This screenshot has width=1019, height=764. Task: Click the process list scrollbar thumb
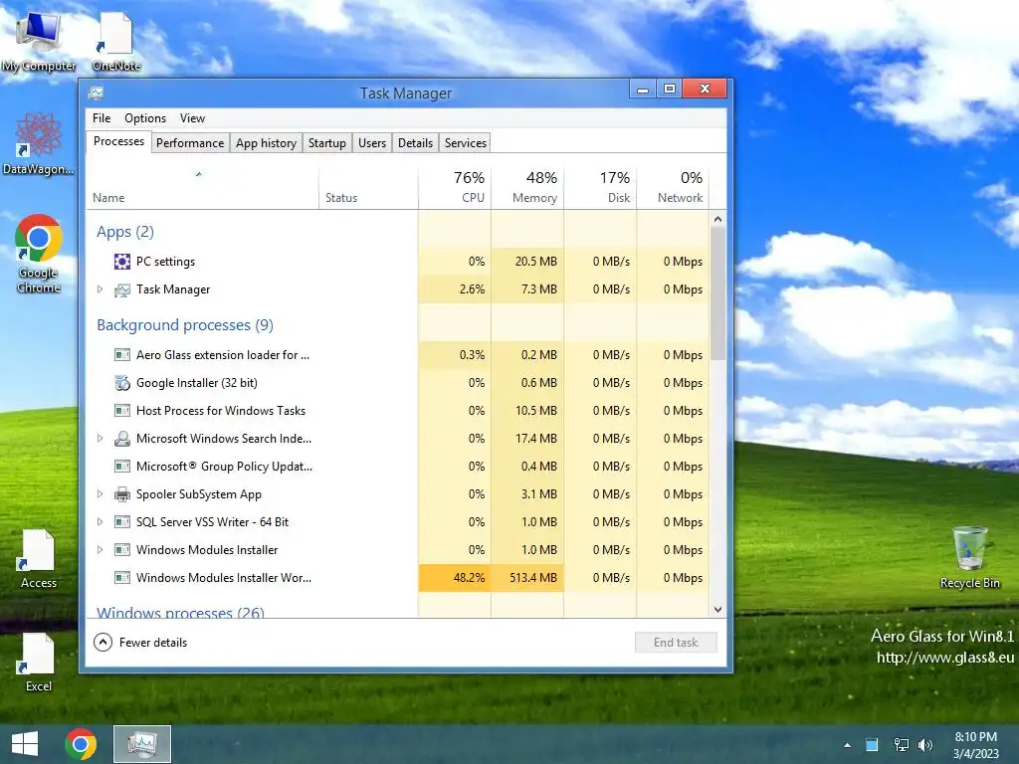click(x=717, y=293)
